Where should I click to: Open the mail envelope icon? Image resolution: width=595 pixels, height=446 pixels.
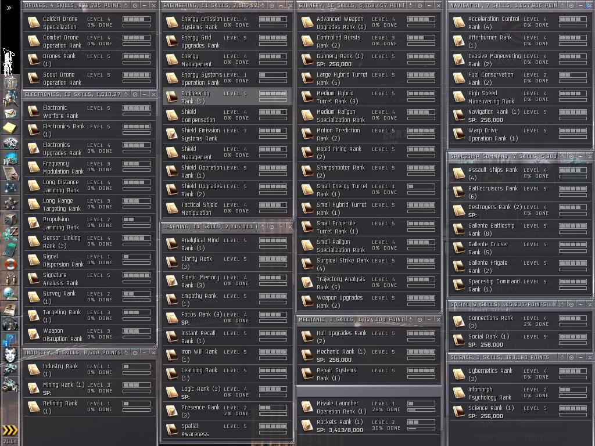coord(10,113)
